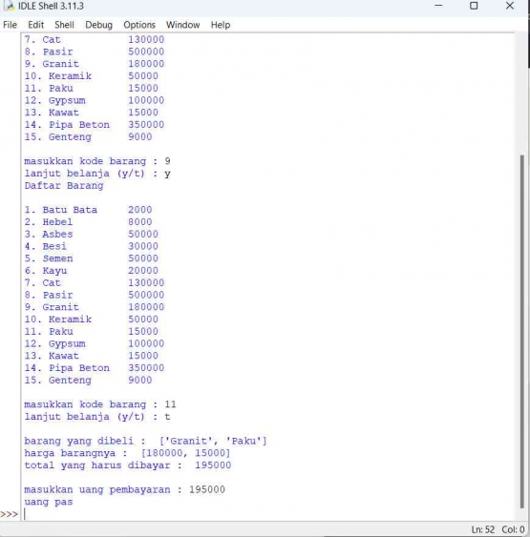Minimize the IDLE Shell window
This screenshot has height=537, width=530.
pos(438,6)
